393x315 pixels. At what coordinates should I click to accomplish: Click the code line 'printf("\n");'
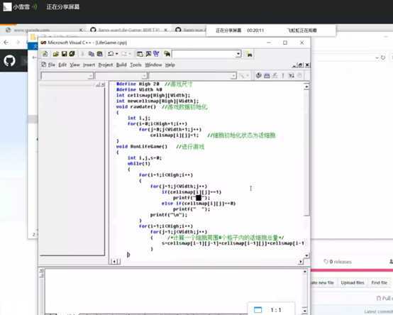(168, 215)
